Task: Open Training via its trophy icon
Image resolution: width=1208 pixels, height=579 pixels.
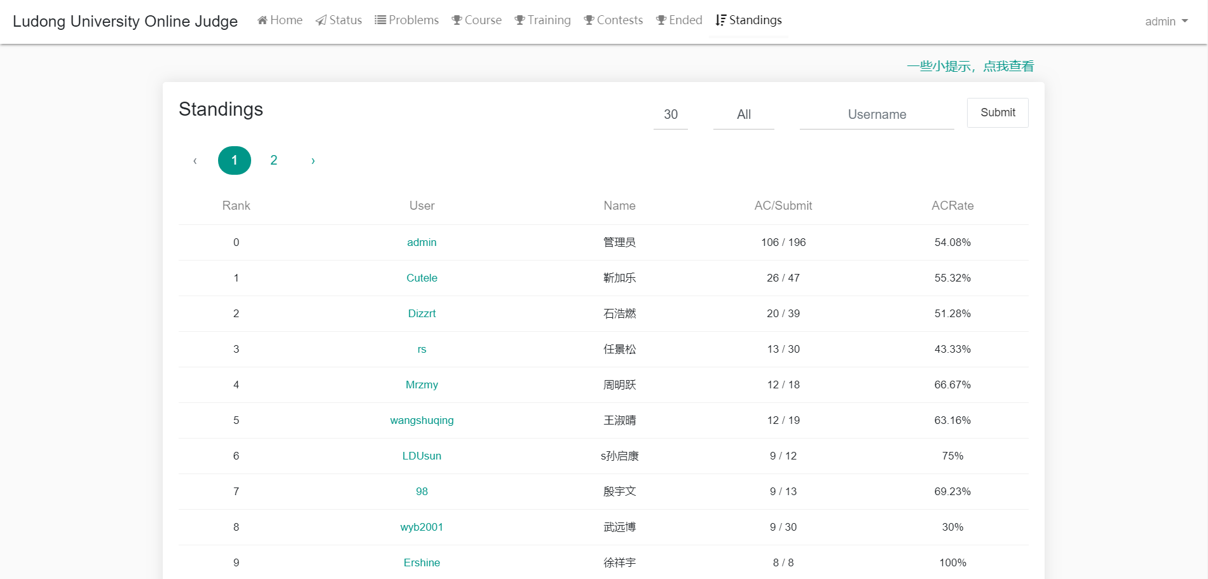Action: pos(520,20)
